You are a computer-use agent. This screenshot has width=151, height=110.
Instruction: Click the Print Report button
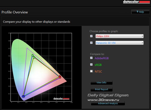click(101, 89)
